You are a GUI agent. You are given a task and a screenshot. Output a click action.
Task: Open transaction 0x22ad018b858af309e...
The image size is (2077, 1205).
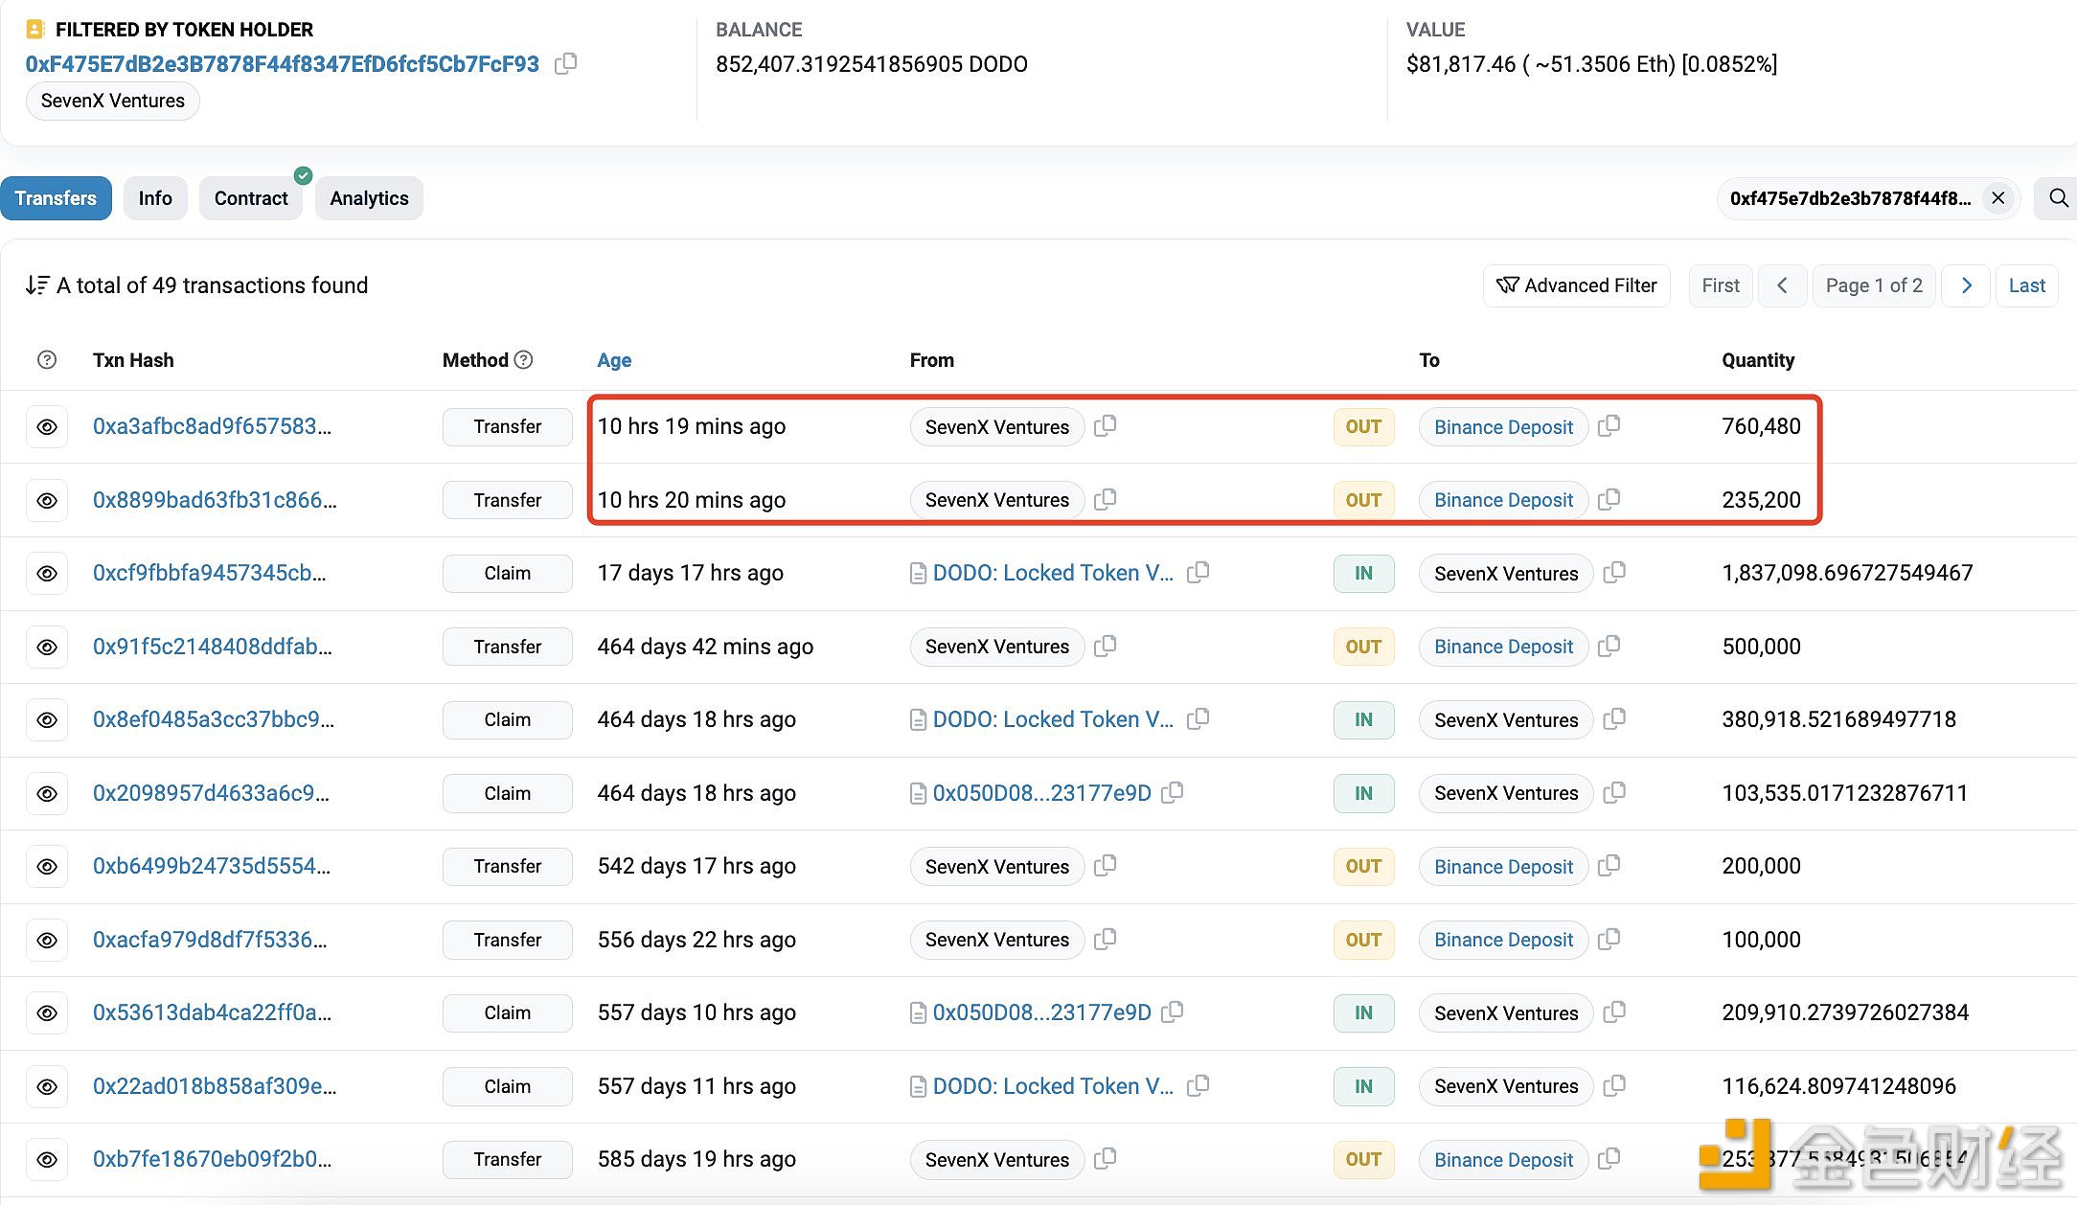click(x=215, y=1086)
